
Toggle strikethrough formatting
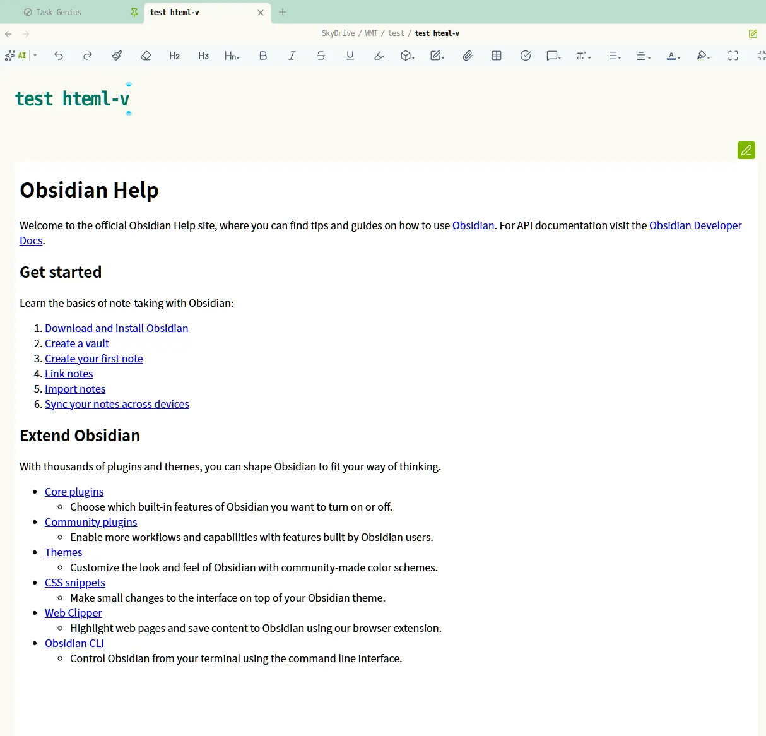pyautogui.click(x=321, y=56)
